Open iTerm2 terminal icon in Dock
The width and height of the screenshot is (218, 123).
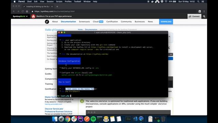click(99, 119)
